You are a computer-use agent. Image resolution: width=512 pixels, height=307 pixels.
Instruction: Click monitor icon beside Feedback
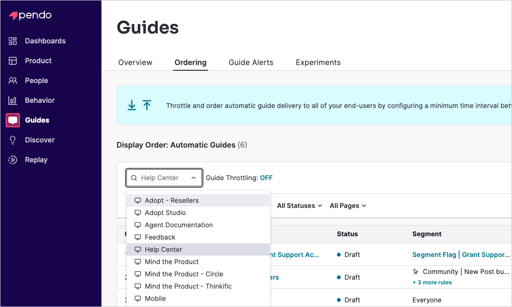138,237
